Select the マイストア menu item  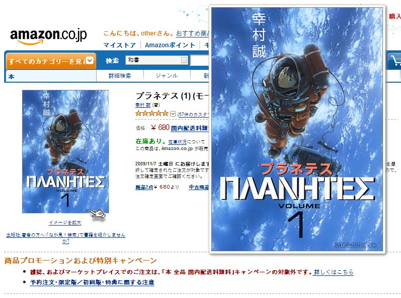120,45
